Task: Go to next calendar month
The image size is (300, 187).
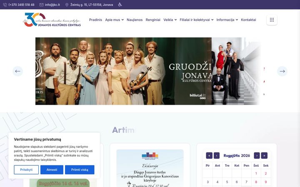Action: tap(257, 155)
